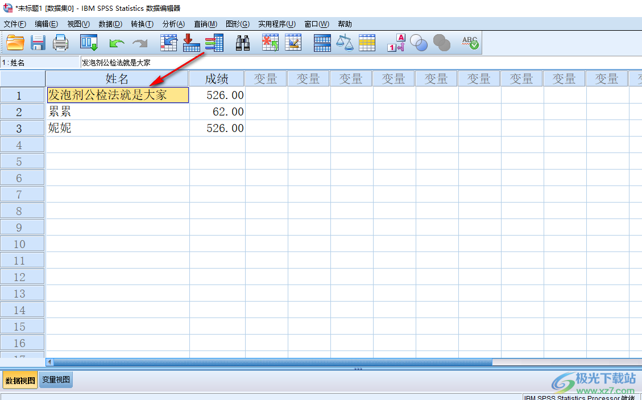Select the 成绩 column header
The image size is (642, 400).
coord(217,79)
